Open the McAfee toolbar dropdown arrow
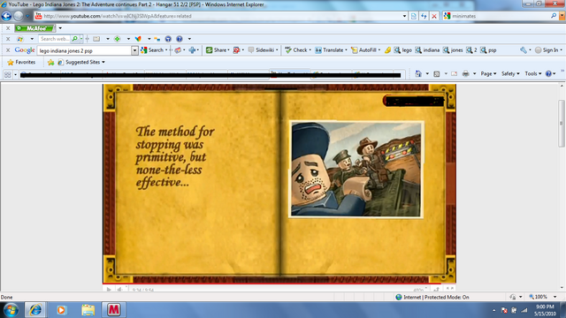The width and height of the screenshot is (566, 318). [60, 28]
